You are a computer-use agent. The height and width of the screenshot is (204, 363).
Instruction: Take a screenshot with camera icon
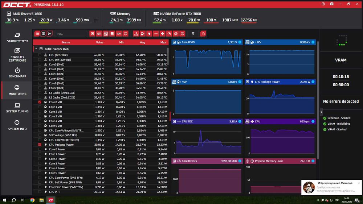(x=332, y=4)
